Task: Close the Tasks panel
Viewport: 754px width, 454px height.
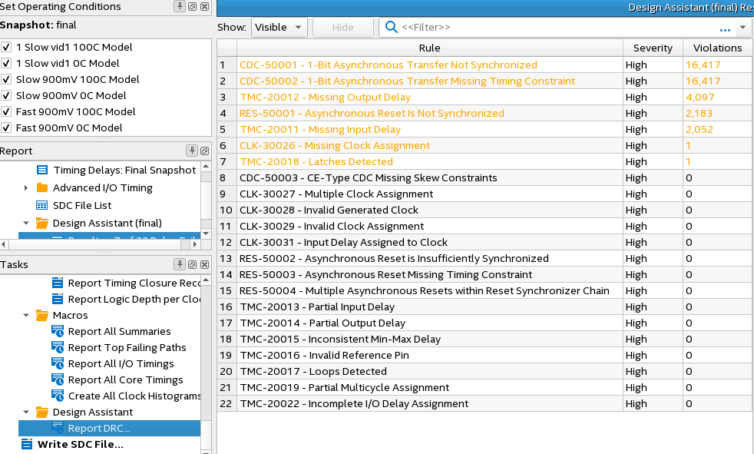Action: (x=205, y=264)
